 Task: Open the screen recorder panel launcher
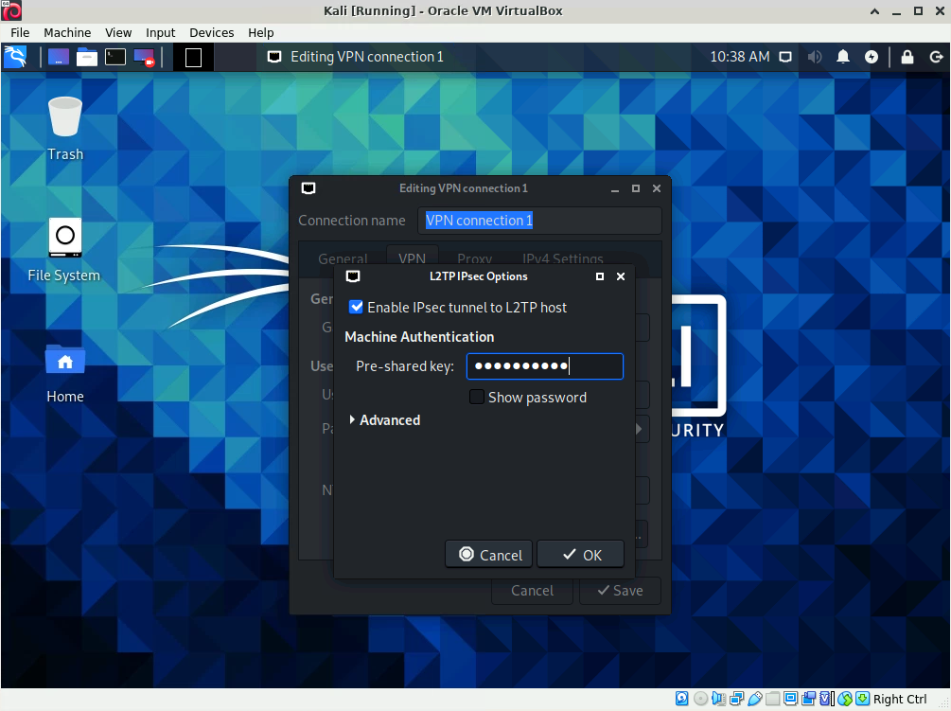pyautogui.click(x=144, y=57)
